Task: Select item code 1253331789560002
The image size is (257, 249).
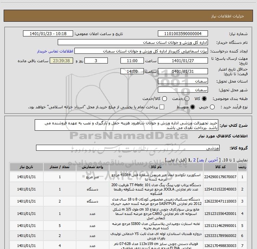Action: (220, 236)
